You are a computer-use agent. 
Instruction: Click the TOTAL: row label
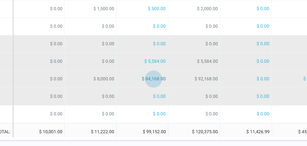(5, 131)
